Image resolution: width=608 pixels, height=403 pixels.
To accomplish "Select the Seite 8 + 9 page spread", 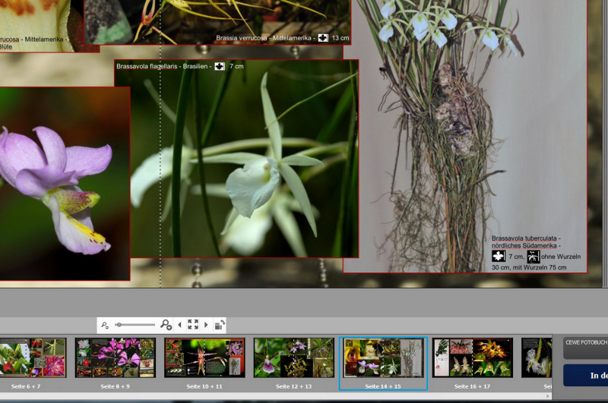I will pos(115,357).
